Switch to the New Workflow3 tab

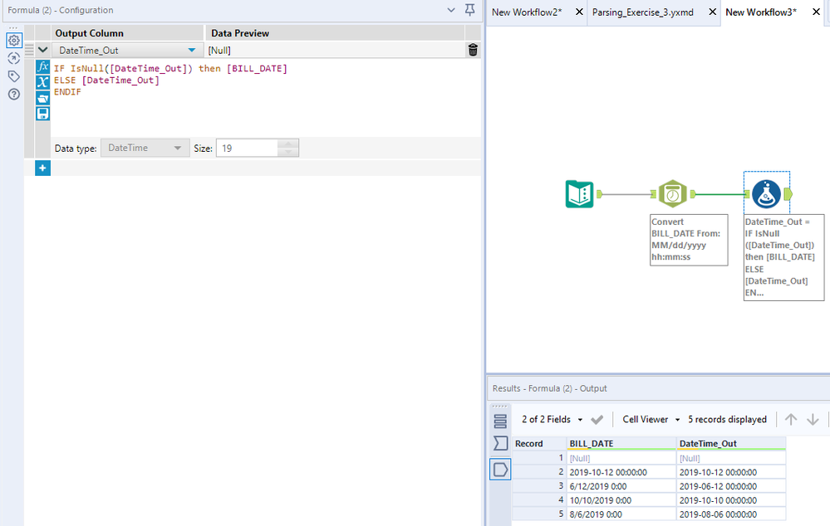[761, 12]
